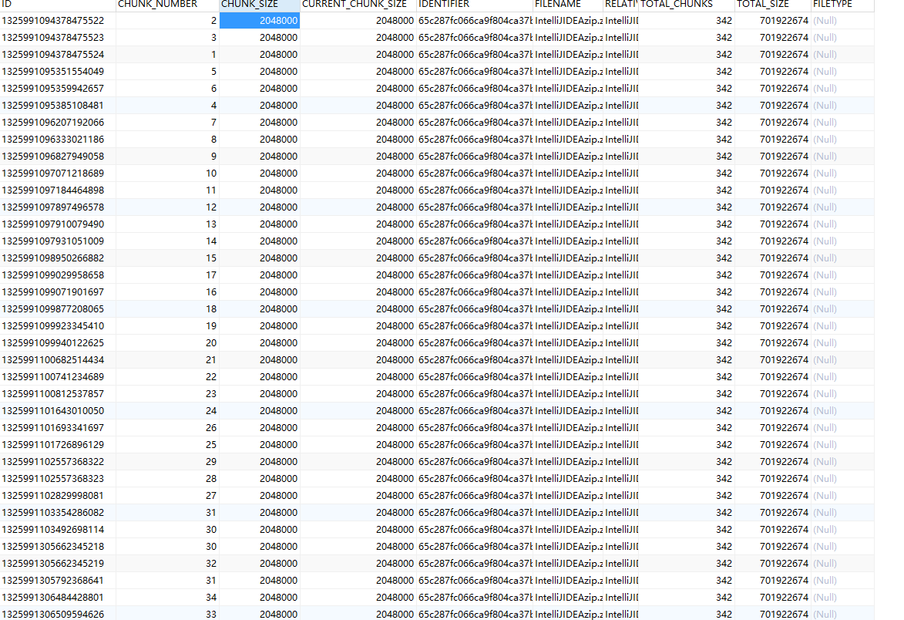Image resolution: width=904 pixels, height=620 pixels.
Task: Select ID cell 1325991097897496578
Action: (58, 207)
